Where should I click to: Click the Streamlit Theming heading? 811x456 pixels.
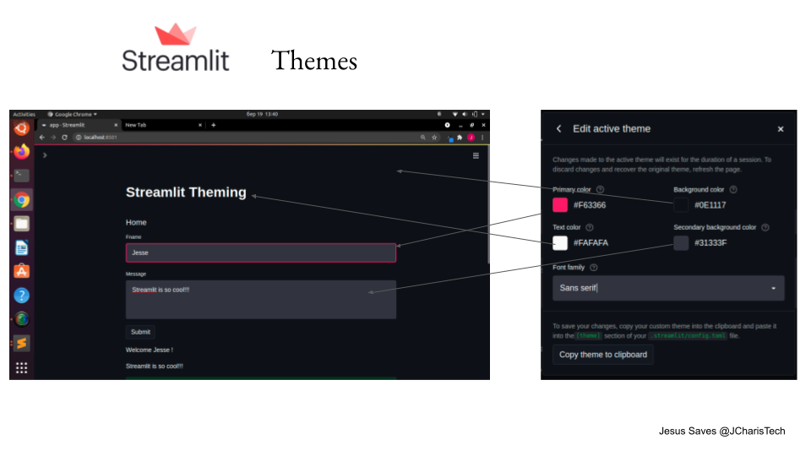(x=186, y=193)
